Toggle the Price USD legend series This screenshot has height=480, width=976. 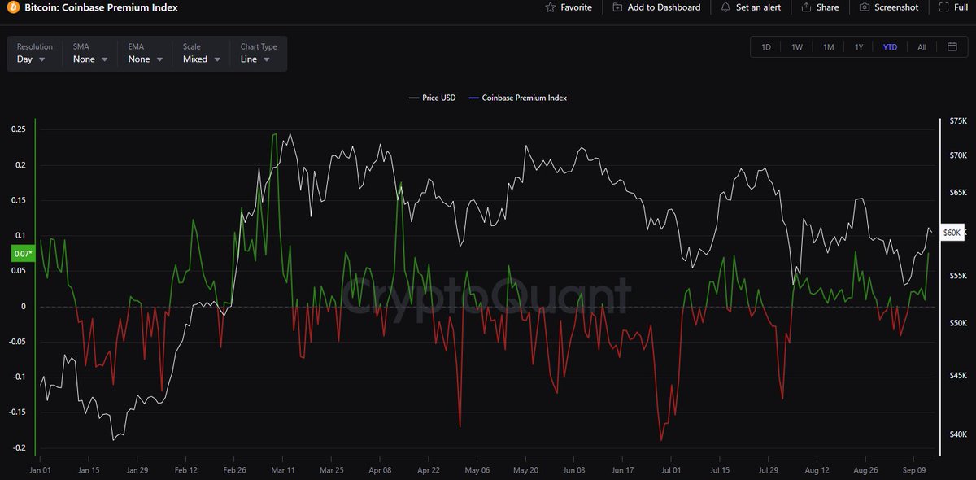pyautogui.click(x=431, y=98)
